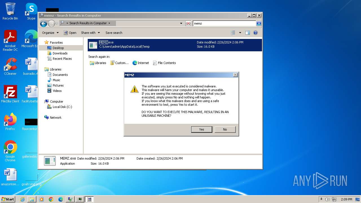Open Firefox desktop shortcut
The width and height of the screenshot is (361, 203).
click(10, 122)
